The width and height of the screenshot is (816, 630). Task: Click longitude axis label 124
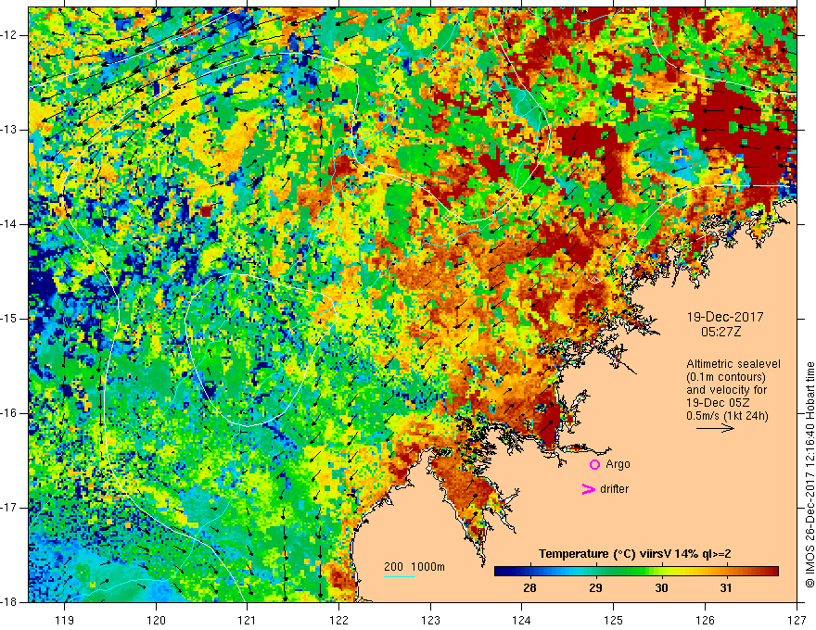coord(522,620)
